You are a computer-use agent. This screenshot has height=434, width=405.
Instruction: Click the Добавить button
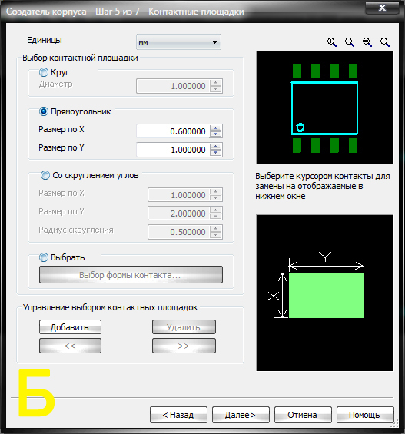70,327
